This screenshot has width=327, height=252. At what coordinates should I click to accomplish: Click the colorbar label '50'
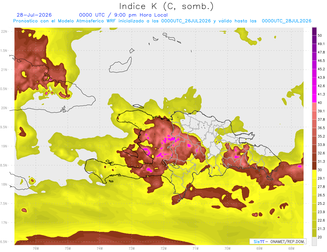point(320,36)
